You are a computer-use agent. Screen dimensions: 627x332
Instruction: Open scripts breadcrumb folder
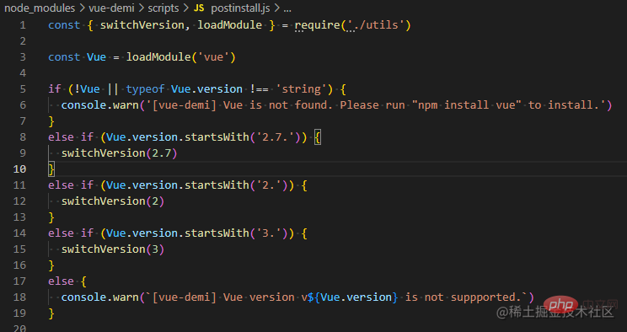tap(163, 8)
